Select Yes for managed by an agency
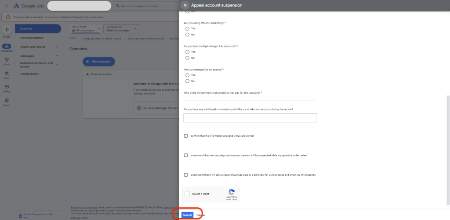 click(x=188, y=75)
